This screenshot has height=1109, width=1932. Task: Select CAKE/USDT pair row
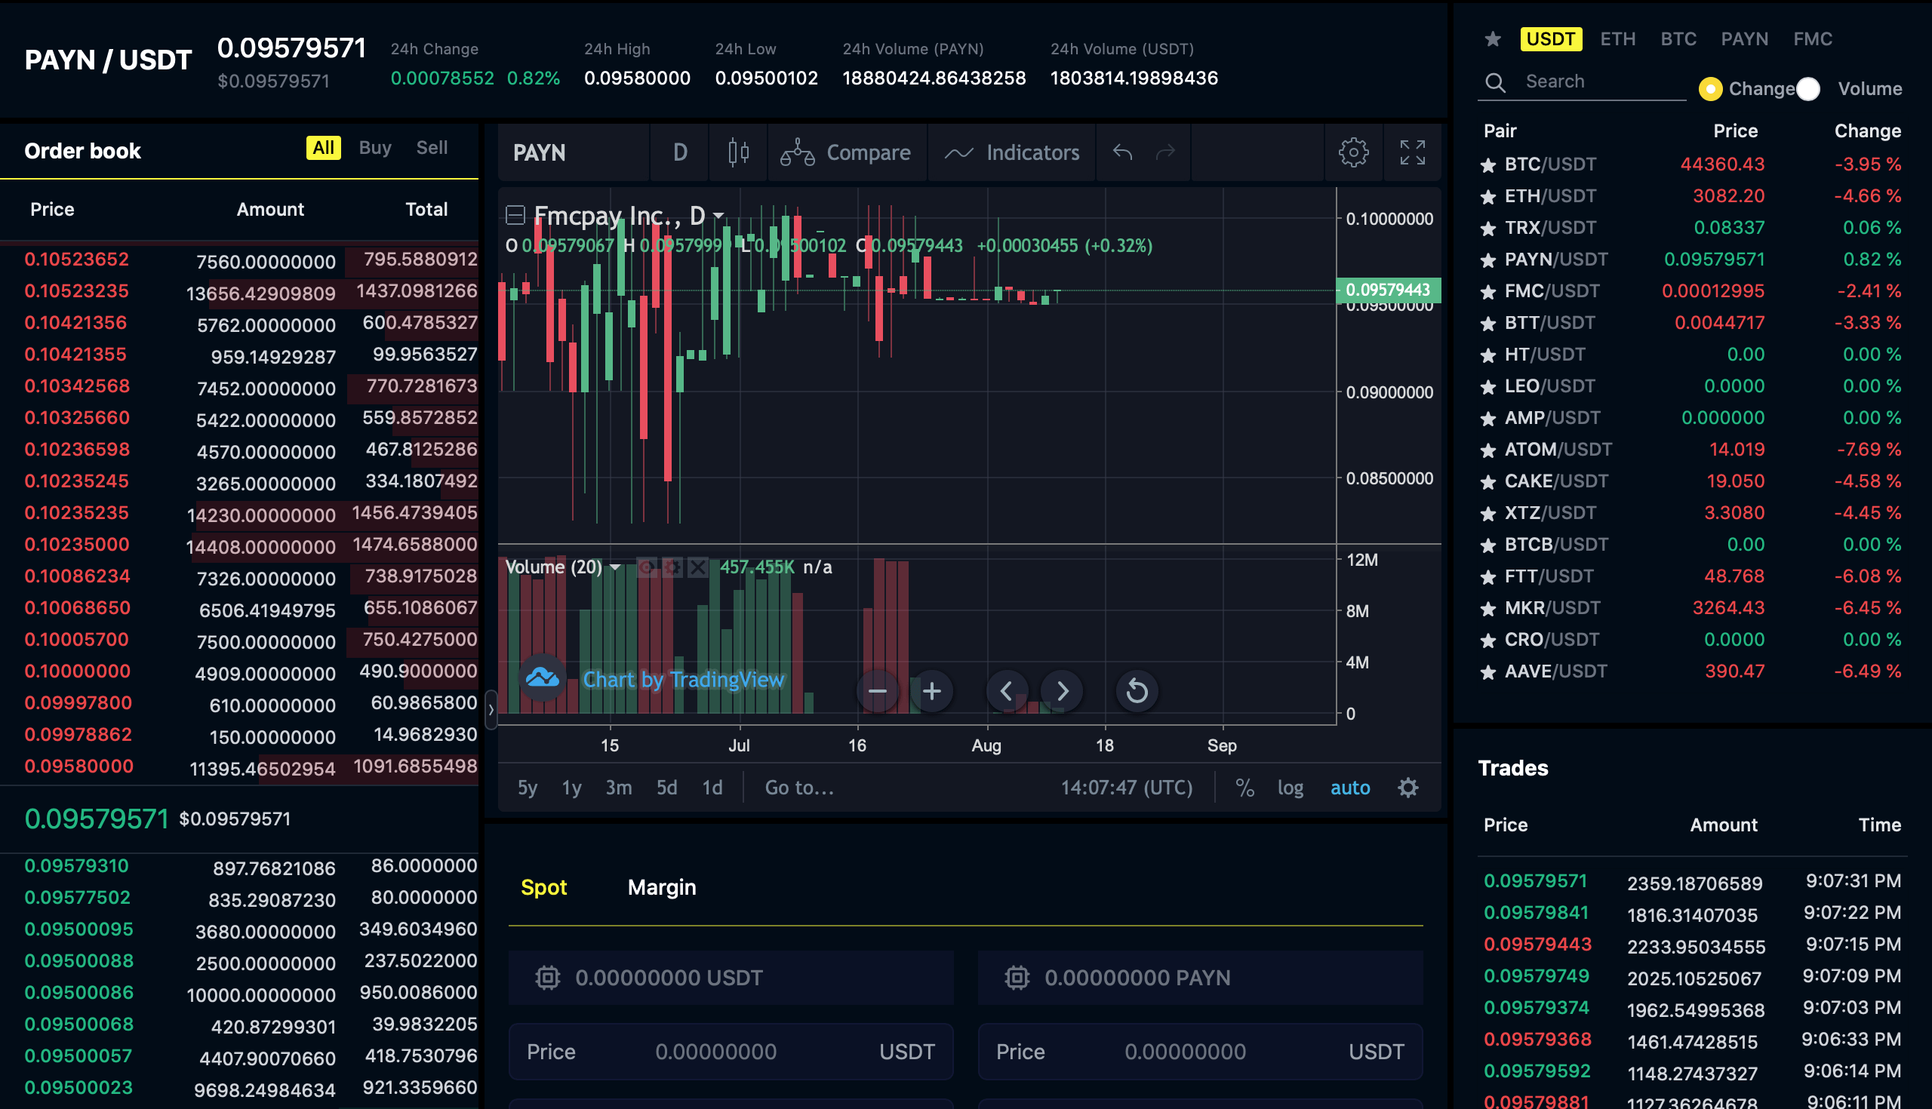click(1692, 481)
